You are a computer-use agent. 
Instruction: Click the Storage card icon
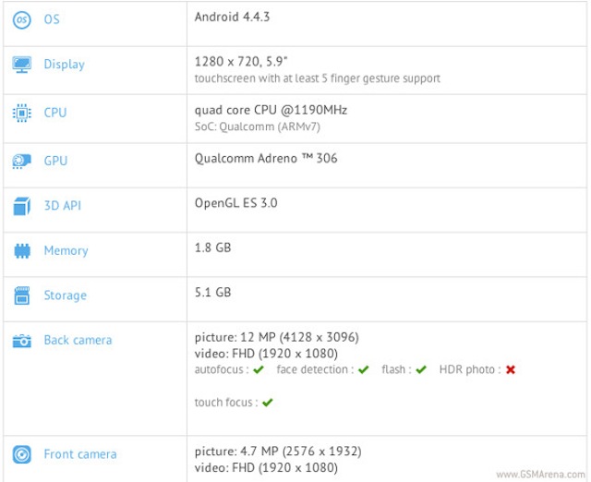22,295
